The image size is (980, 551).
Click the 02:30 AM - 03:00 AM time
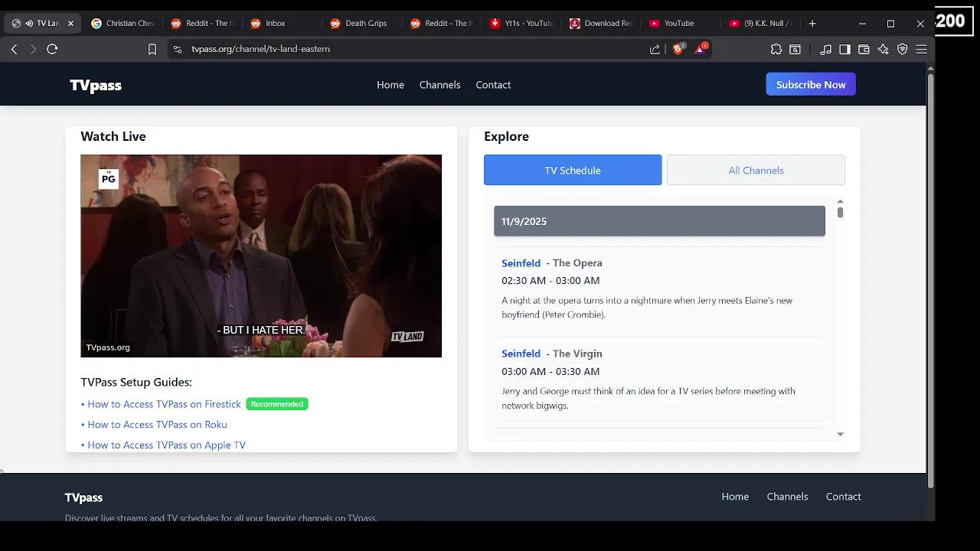(550, 281)
